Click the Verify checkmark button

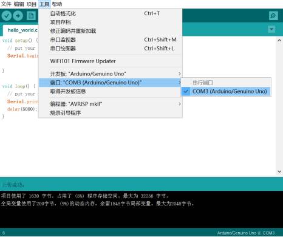(x=7, y=16)
